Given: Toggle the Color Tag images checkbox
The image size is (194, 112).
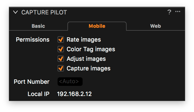Looking at the screenshot, I should 61,49.
